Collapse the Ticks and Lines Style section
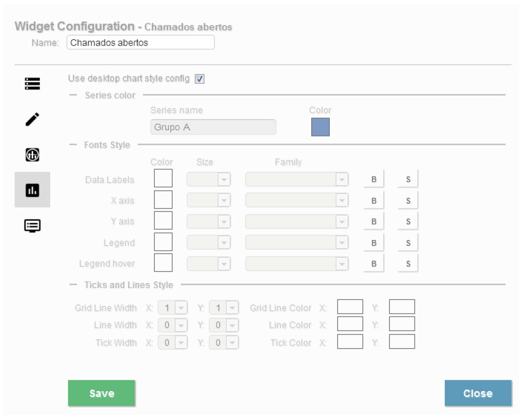The width and height of the screenshot is (523, 419). pos(74,285)
